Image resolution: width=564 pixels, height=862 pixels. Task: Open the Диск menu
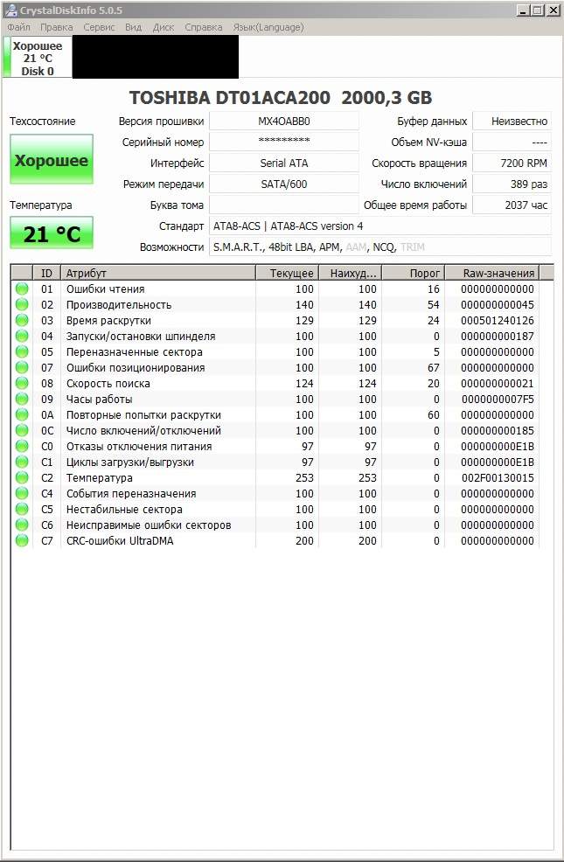(x=164, y=27)
